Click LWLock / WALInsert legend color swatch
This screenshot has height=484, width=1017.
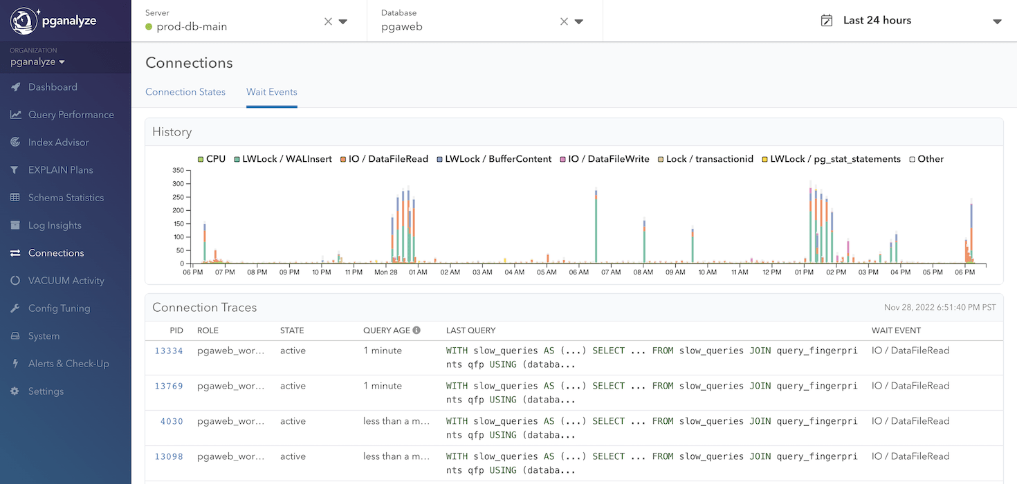click(x=237, y=159)
